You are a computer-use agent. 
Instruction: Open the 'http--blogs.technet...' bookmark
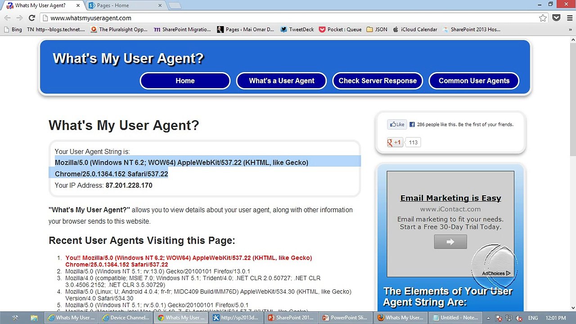point(56,29)
